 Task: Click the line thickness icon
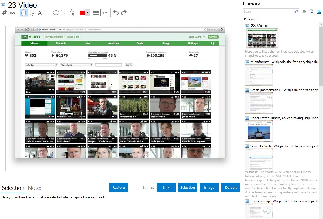point(96,13)
